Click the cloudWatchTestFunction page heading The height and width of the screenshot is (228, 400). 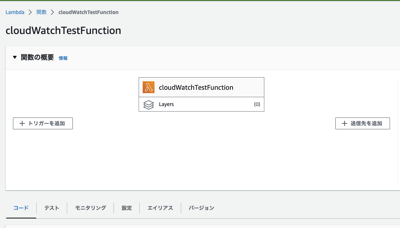point(63,31)
